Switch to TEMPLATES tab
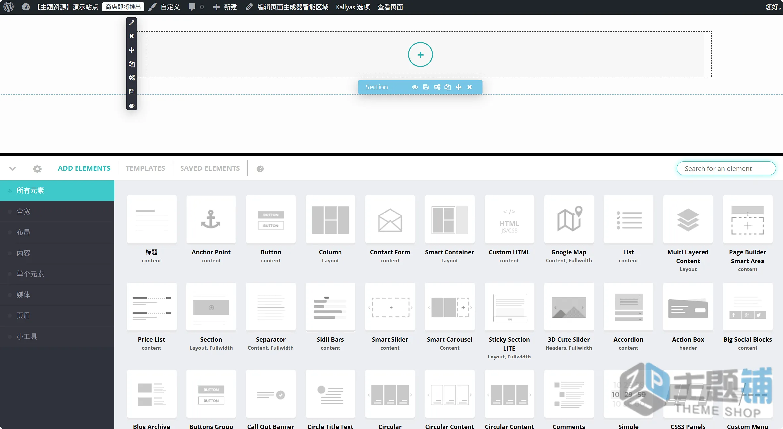 [145, 168]
